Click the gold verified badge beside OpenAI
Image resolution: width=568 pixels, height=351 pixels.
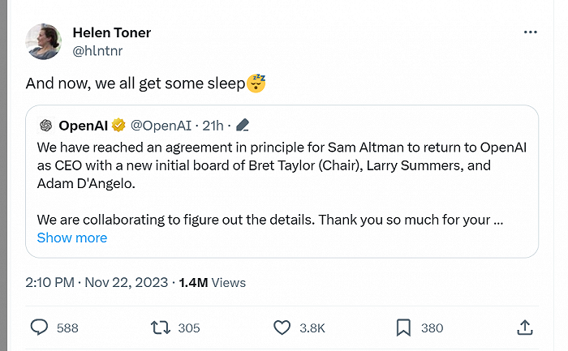point(118,126)
